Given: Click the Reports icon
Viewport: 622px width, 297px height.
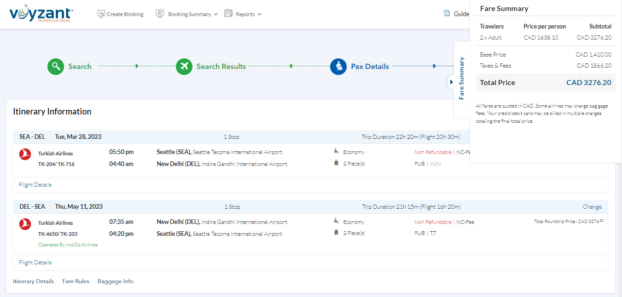Looking at the screenshot, I should coord(228,14).
